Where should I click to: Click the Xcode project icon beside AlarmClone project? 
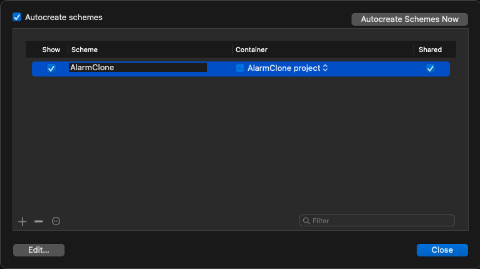pyautogui.click(x=240, y=68)
